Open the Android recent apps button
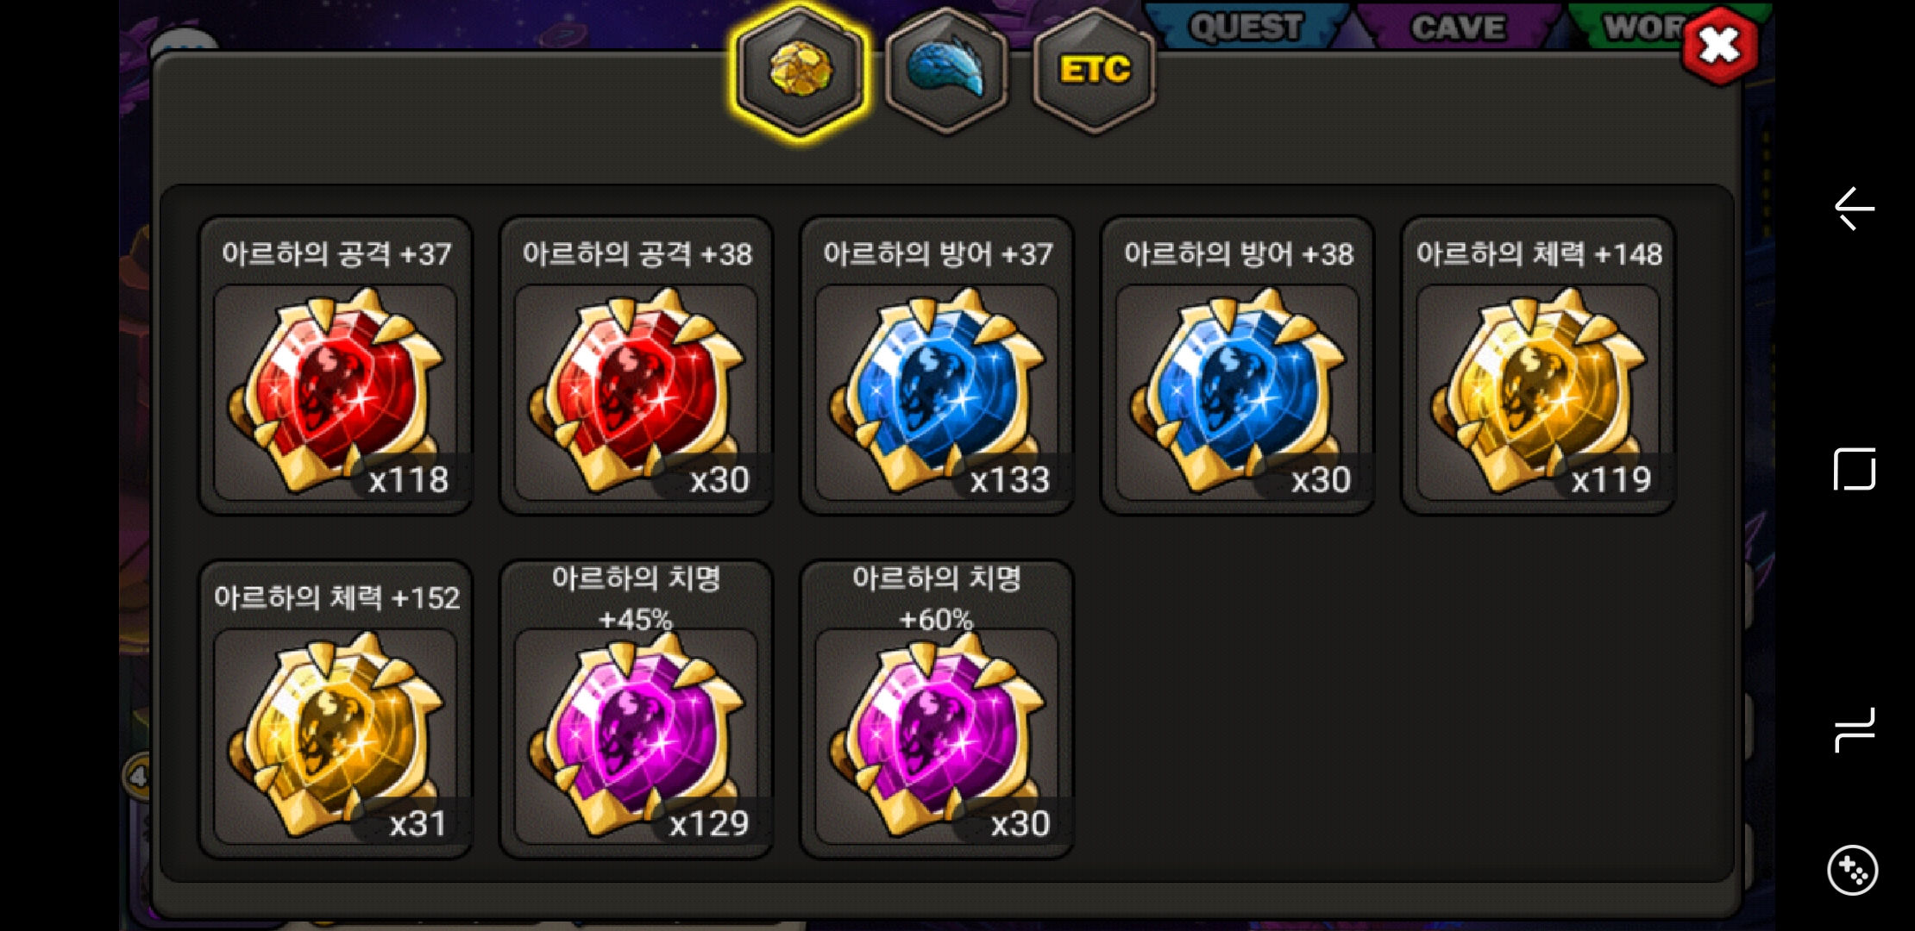Image resolution: width=1915 pixels, height=931 pixels. pyautogui.click(x=1854, y=730)
